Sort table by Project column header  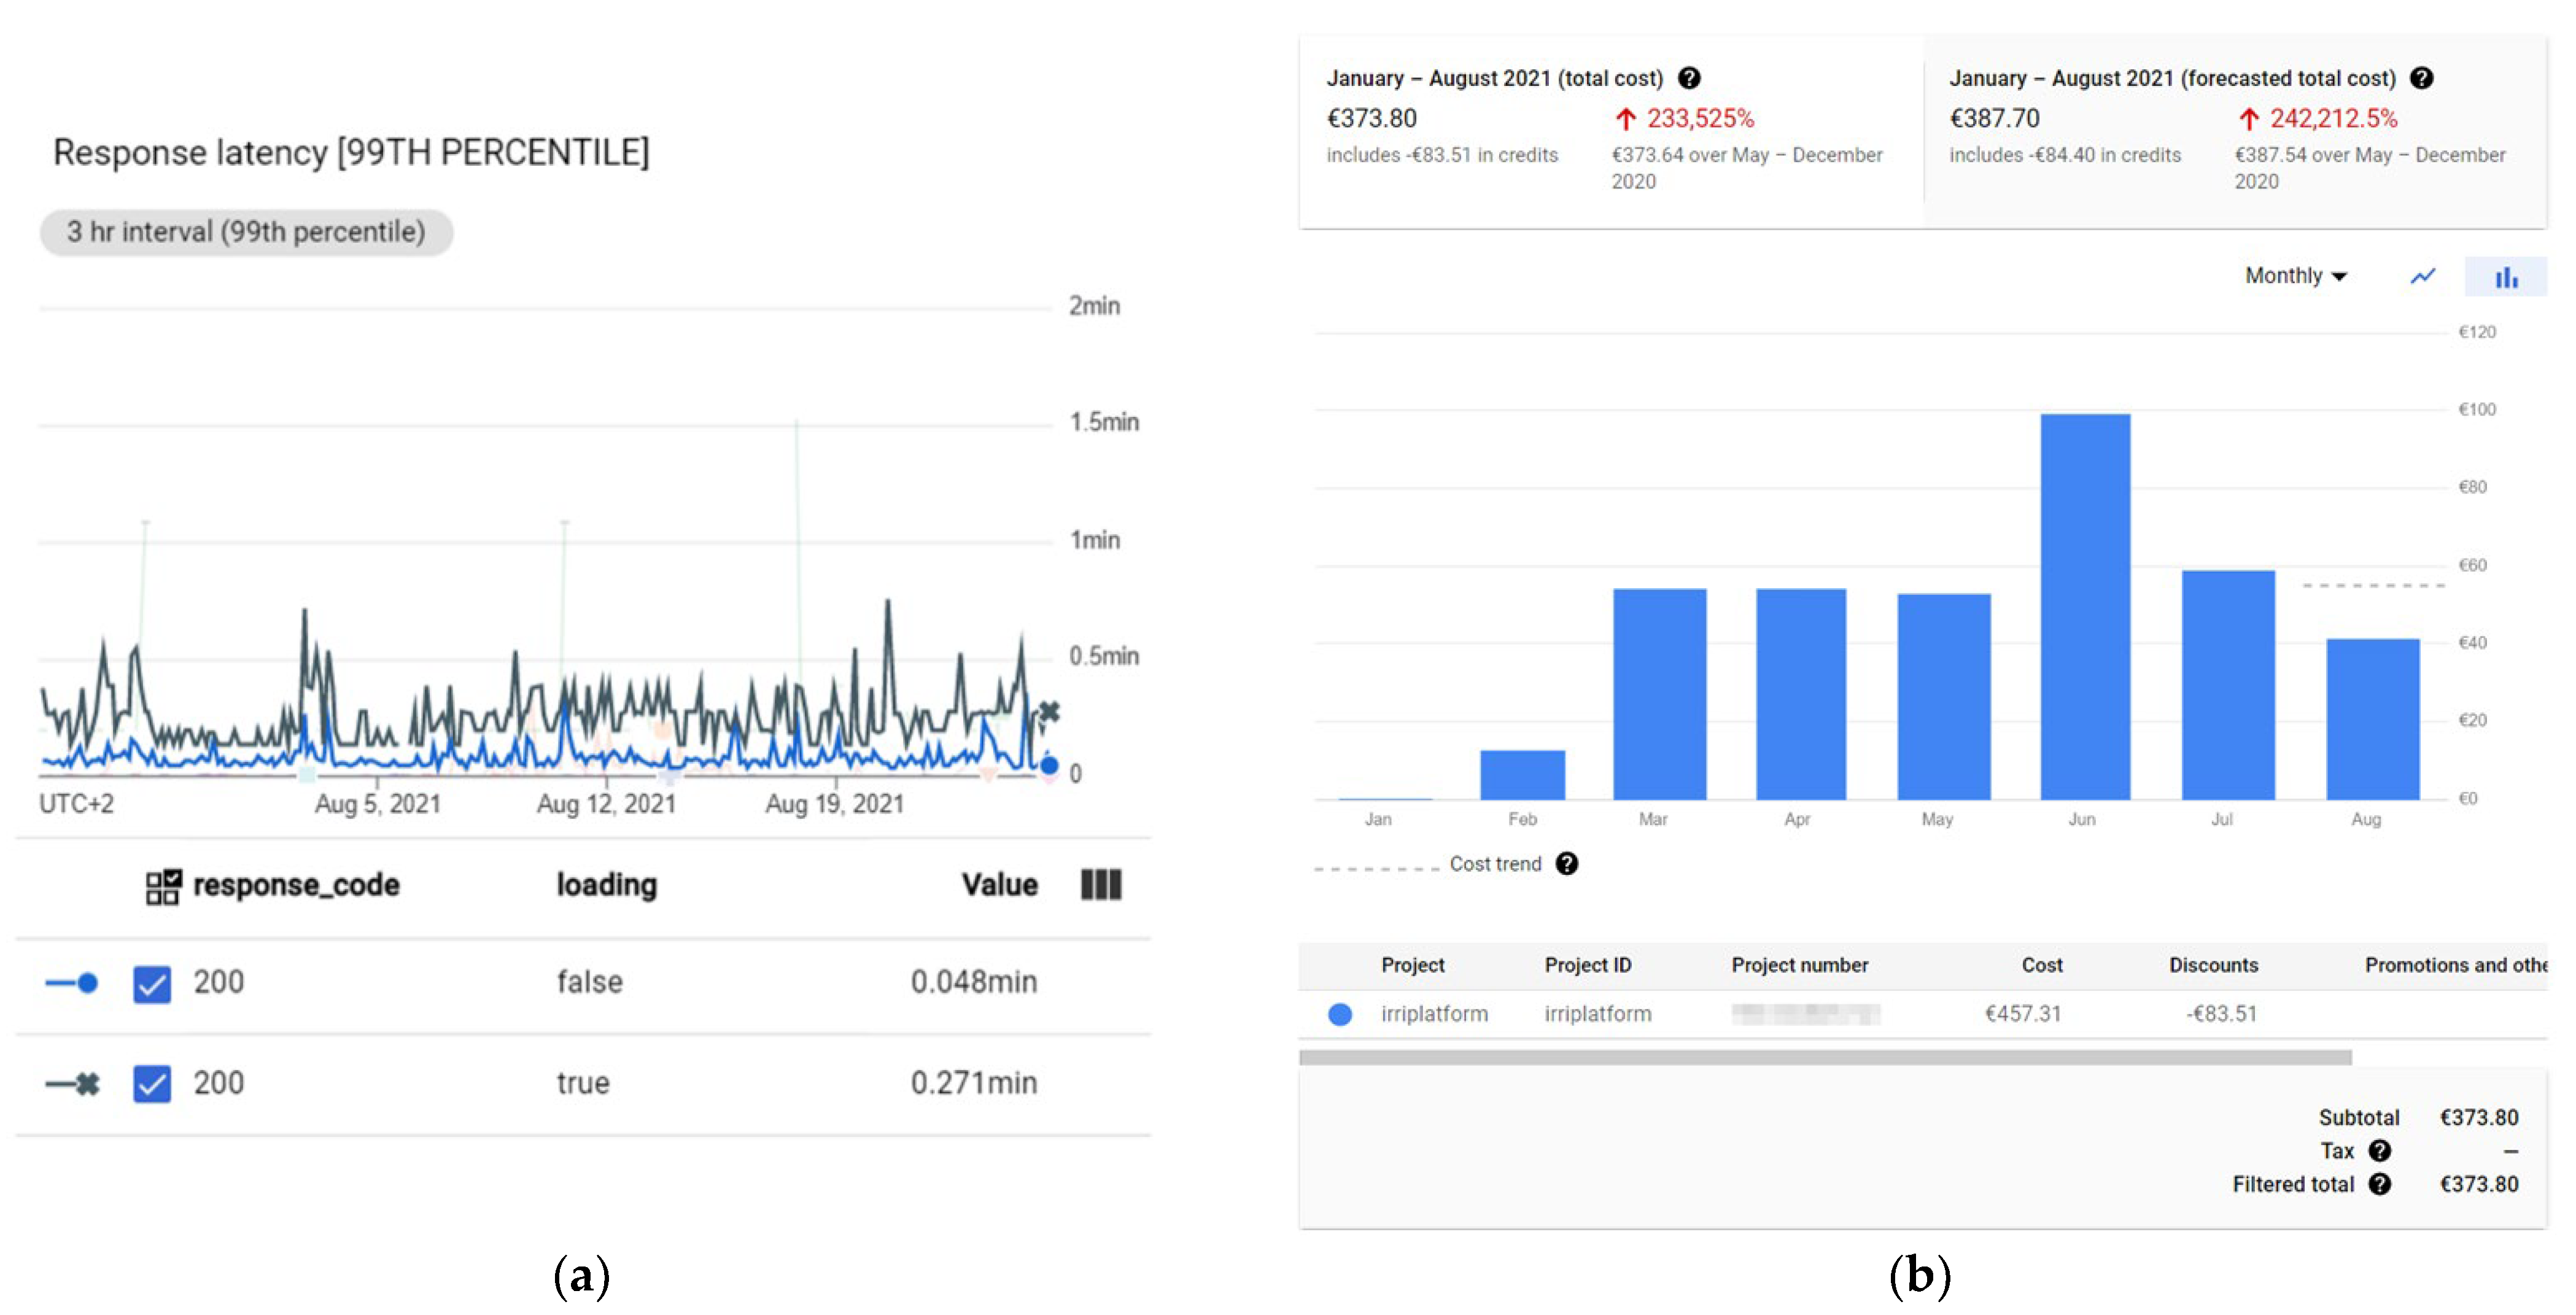pos(1412,965)
